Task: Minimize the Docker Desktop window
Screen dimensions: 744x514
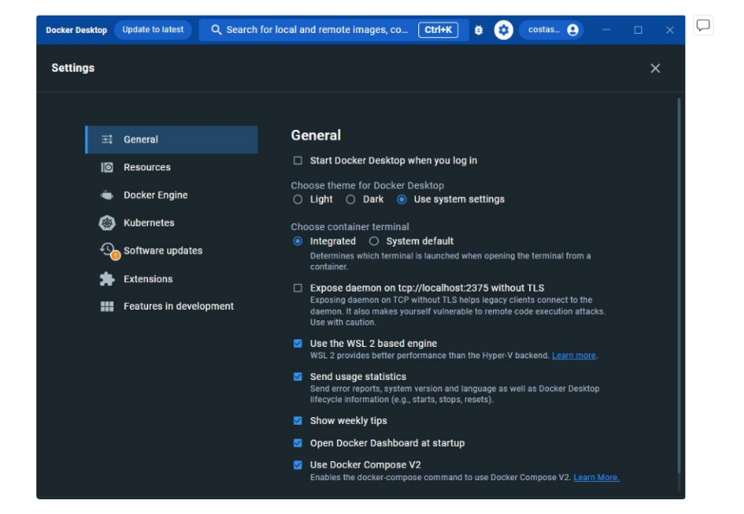Action: [x=606, y=30]
